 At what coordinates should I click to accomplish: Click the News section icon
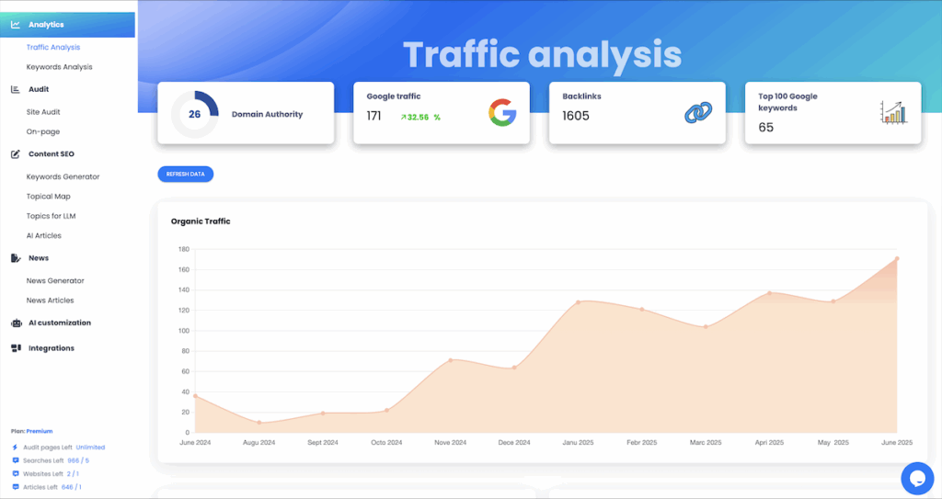[16, 258]
